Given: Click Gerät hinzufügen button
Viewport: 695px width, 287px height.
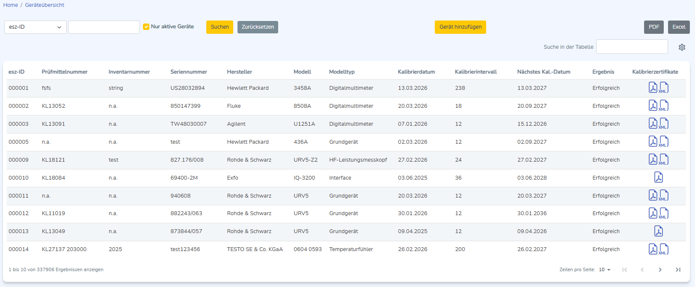Looking at the screenshot, I should 460,27.
